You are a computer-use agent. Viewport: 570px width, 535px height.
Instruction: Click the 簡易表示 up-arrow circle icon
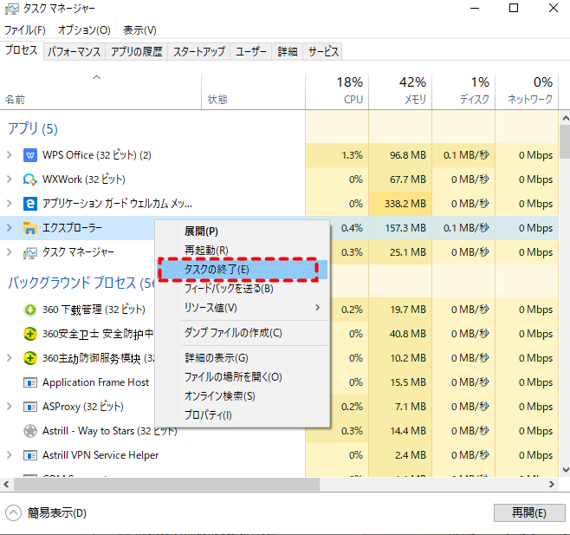(13, 513)
